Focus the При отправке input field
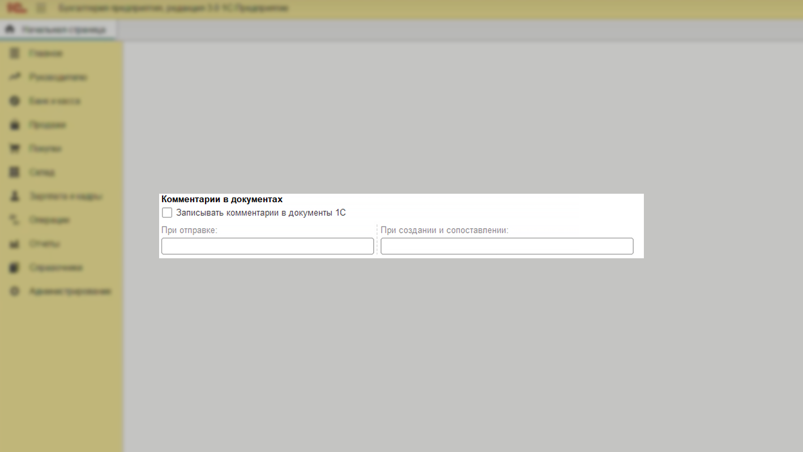Image resolution: width=803 pixels, height=452 pixels. pos(267,246)
